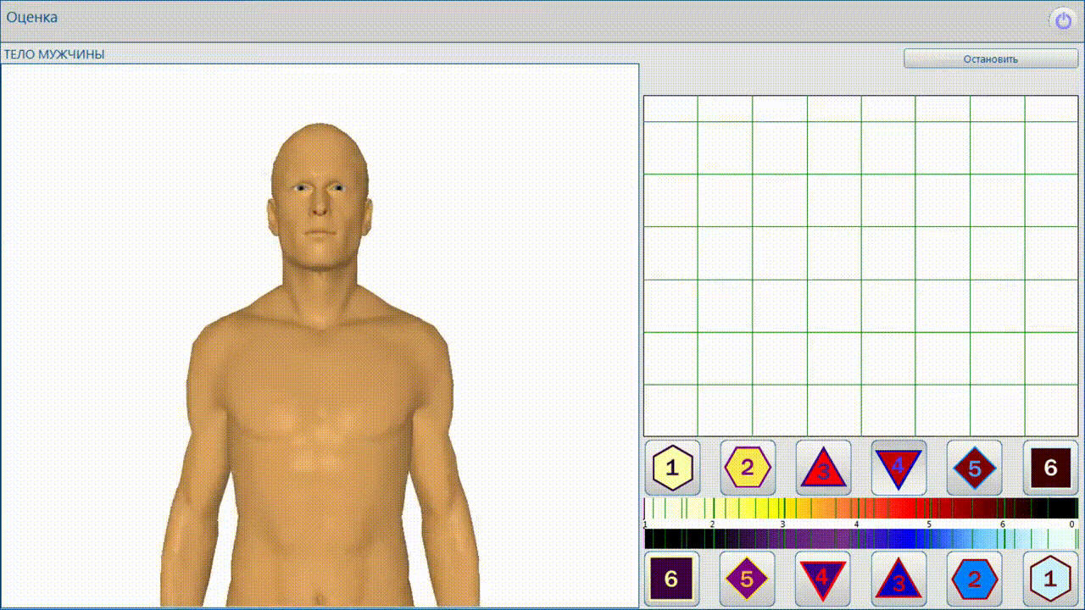Click the dark square 6 in the upper row
The width and height of the screenshot is (1085, 610).
[x=1050, y=468]
